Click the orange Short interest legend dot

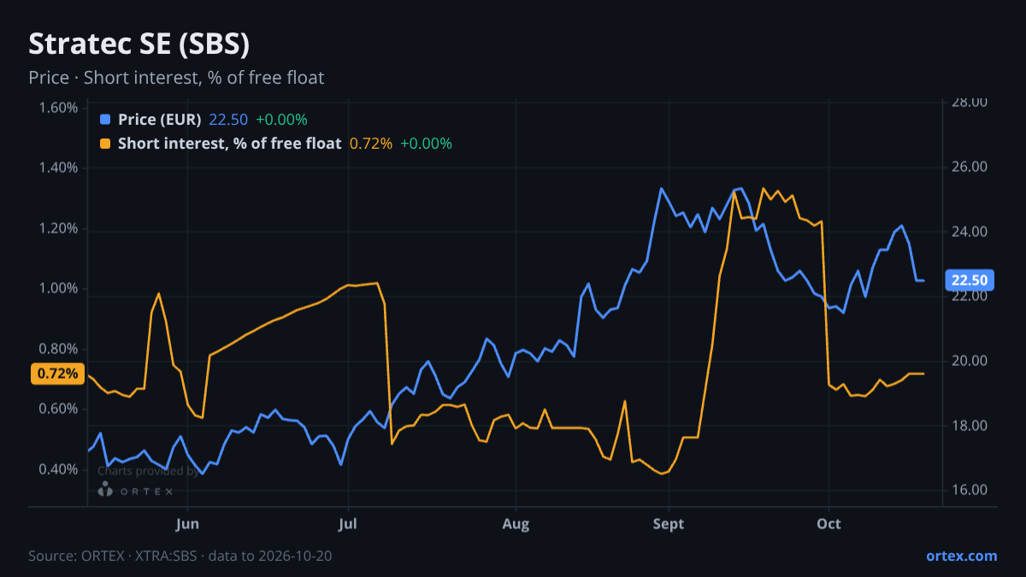tap(105, 144)
